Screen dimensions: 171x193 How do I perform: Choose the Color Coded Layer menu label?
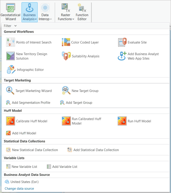[85, 42]
